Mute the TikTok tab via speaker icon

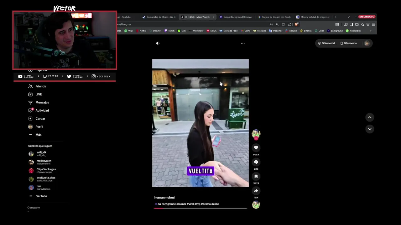point(186,17)
